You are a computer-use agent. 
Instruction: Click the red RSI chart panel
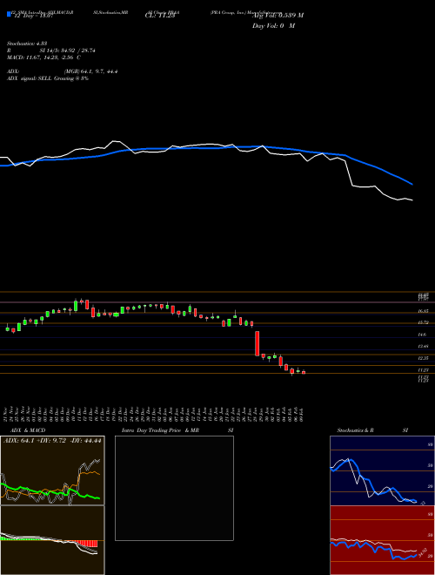pyautogui.click(x=382, y=540)
